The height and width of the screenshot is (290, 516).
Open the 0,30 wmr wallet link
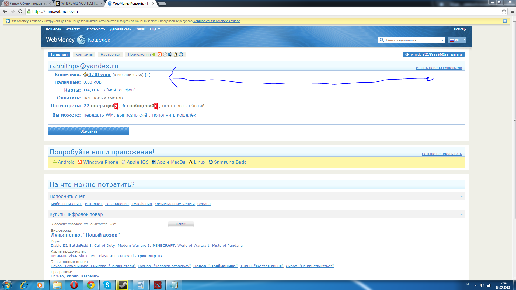[100, 75]
